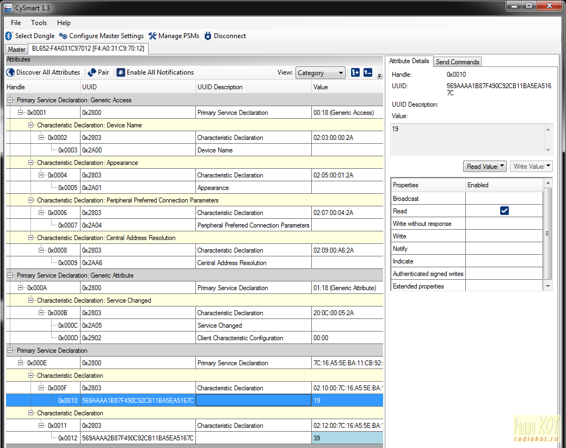566x448 pixels.
Task: Collapse the Central Address Resolution declaration
Action: point(30,237)
